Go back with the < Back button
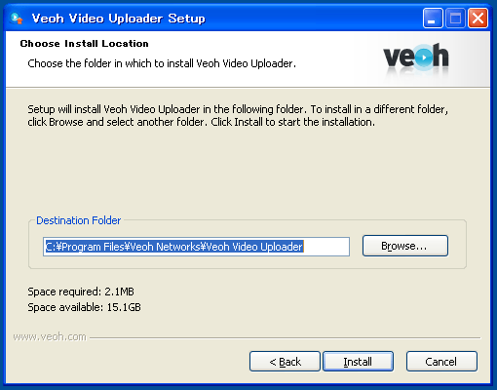The width and height of the screenshot is (497, 390). 285,362
